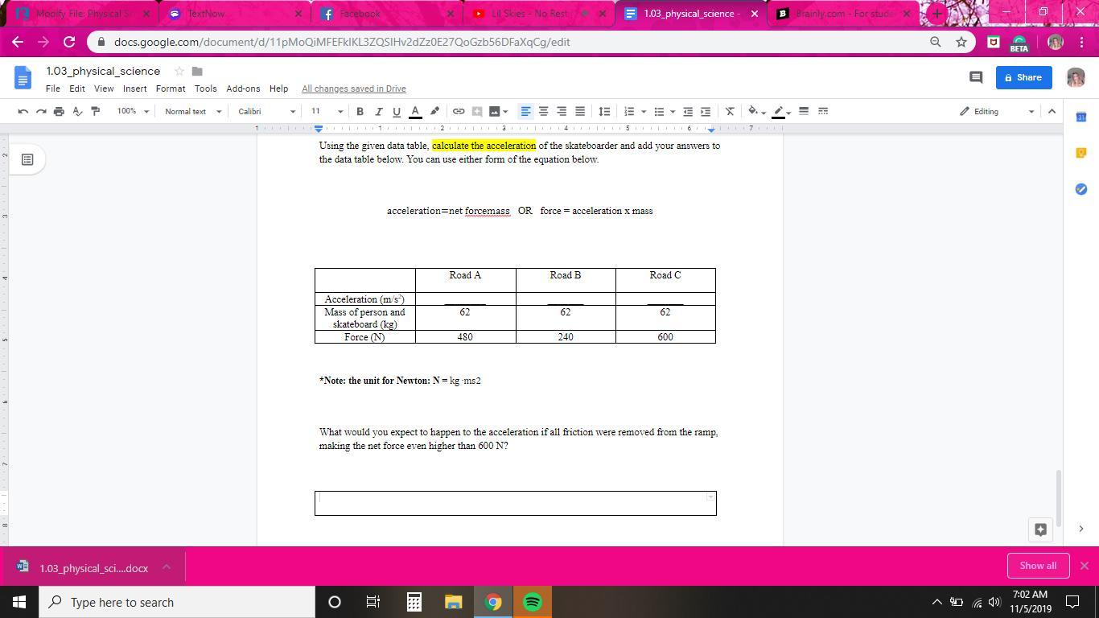Activate the Paint format tool
Viewport: 1099px width, 618px height.
[95, 111]
